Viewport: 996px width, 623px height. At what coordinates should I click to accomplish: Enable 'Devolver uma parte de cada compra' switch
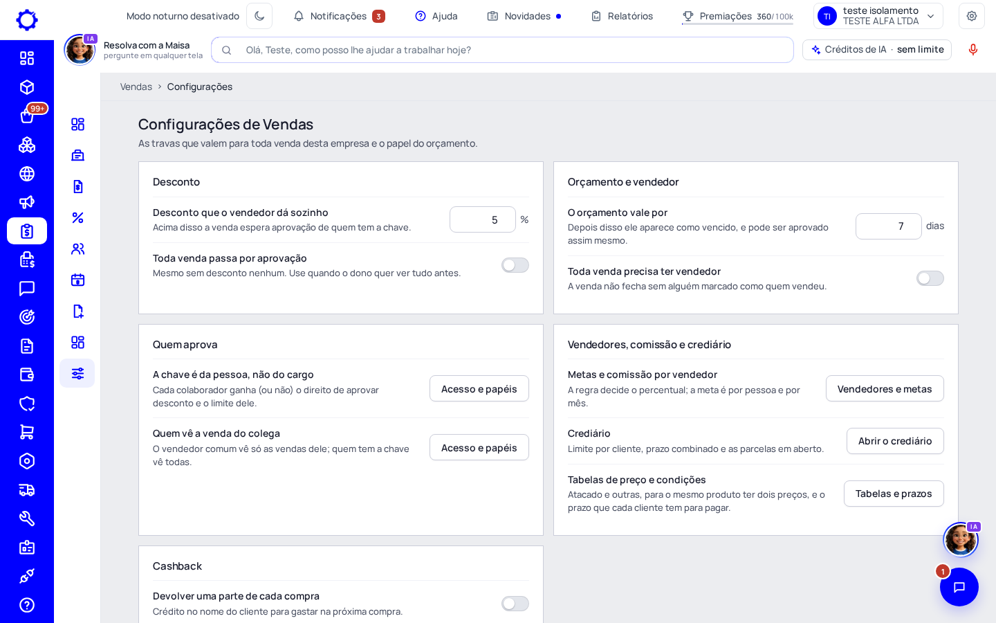(x=515, y=604)
